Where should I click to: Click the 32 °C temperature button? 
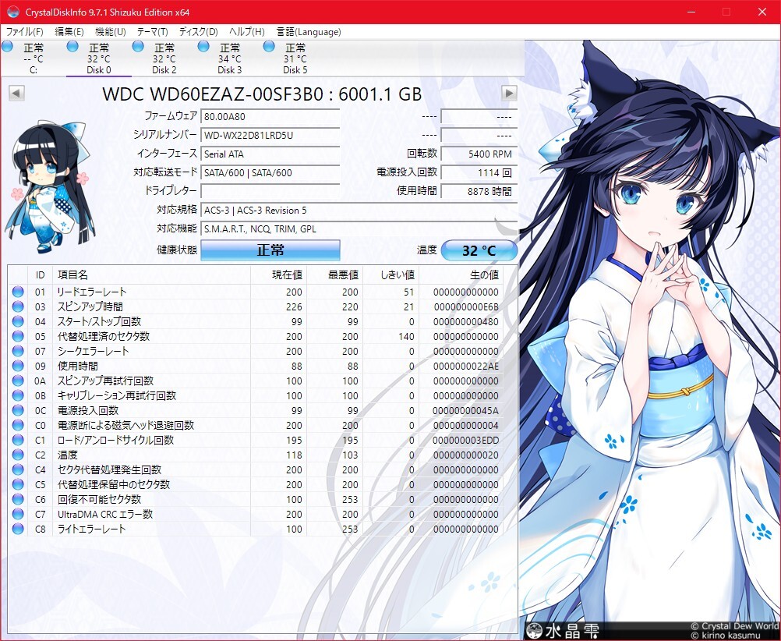coord(479,250)
